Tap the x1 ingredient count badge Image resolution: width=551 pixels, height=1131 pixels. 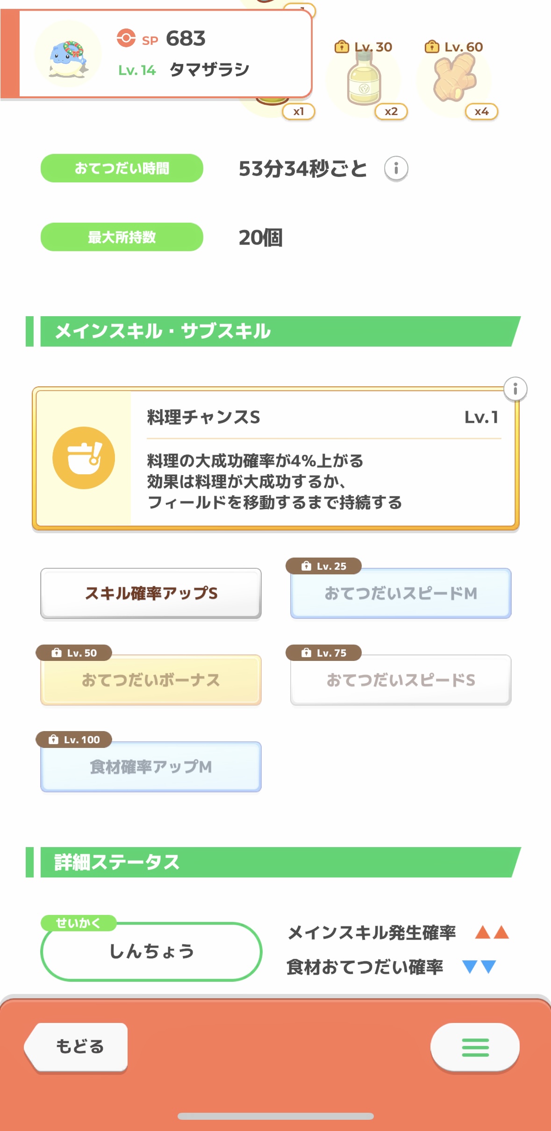[x=299, y=111]
